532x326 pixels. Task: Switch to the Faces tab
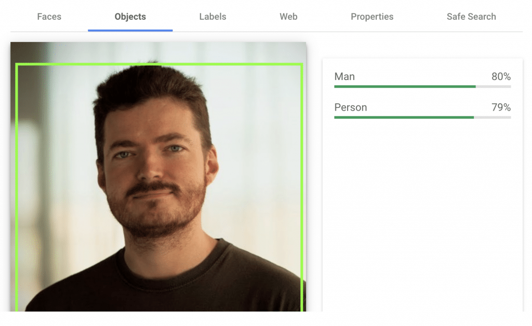(49, 17)
